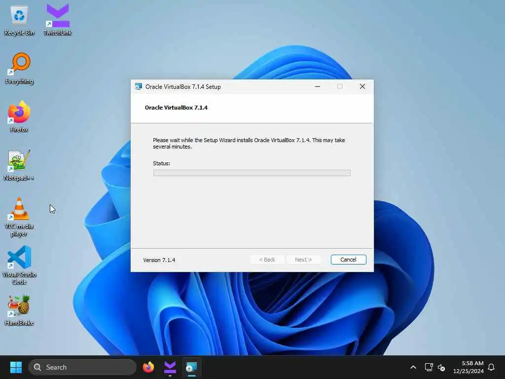Cancel the VirtualBox installation
The width and height of the screenshot is (505, 379).
pos(348,260)
